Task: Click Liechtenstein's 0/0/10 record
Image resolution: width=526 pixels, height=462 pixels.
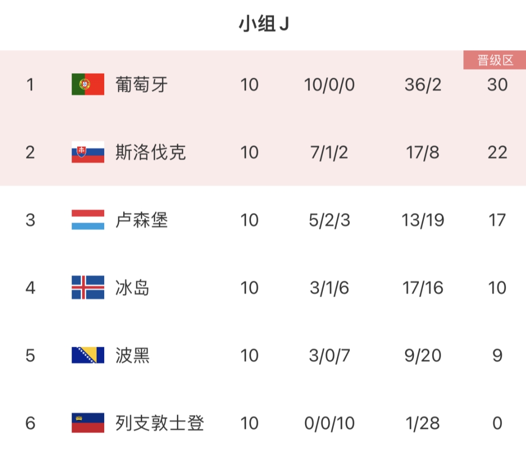Action: click(329, 423)
